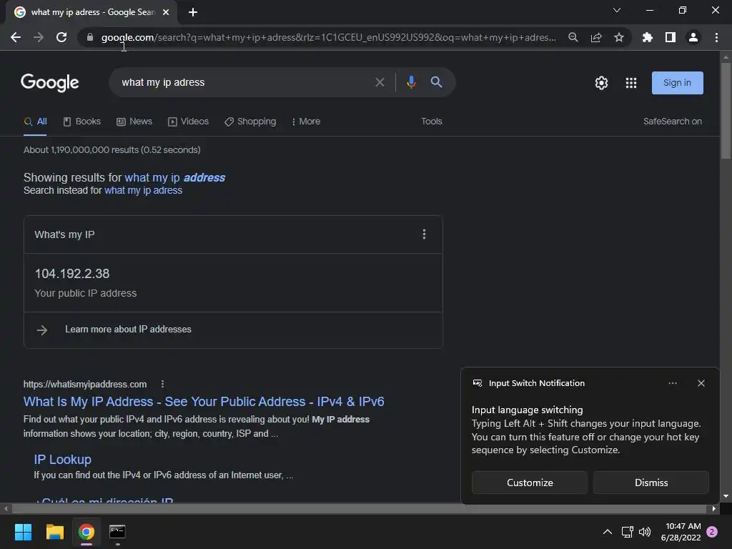Open the zoom magnifier icon in address bar
Image resolution: width=732 pixels, height=549 pixels.
(x=573, y=37)
